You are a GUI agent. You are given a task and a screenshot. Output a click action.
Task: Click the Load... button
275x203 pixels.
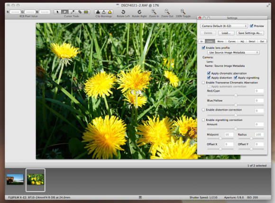[226, 33]
